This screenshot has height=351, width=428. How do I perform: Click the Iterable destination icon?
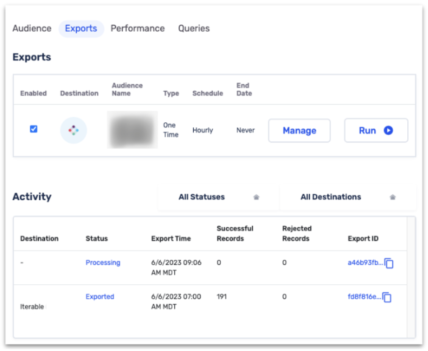tap(74, 130)
